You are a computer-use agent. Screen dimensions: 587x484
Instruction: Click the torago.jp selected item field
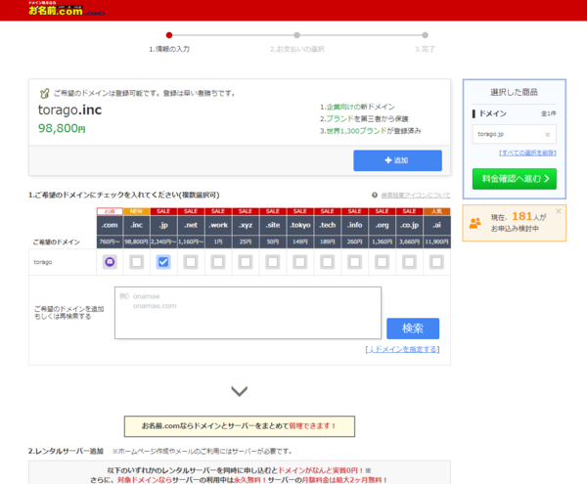(515, 134)
